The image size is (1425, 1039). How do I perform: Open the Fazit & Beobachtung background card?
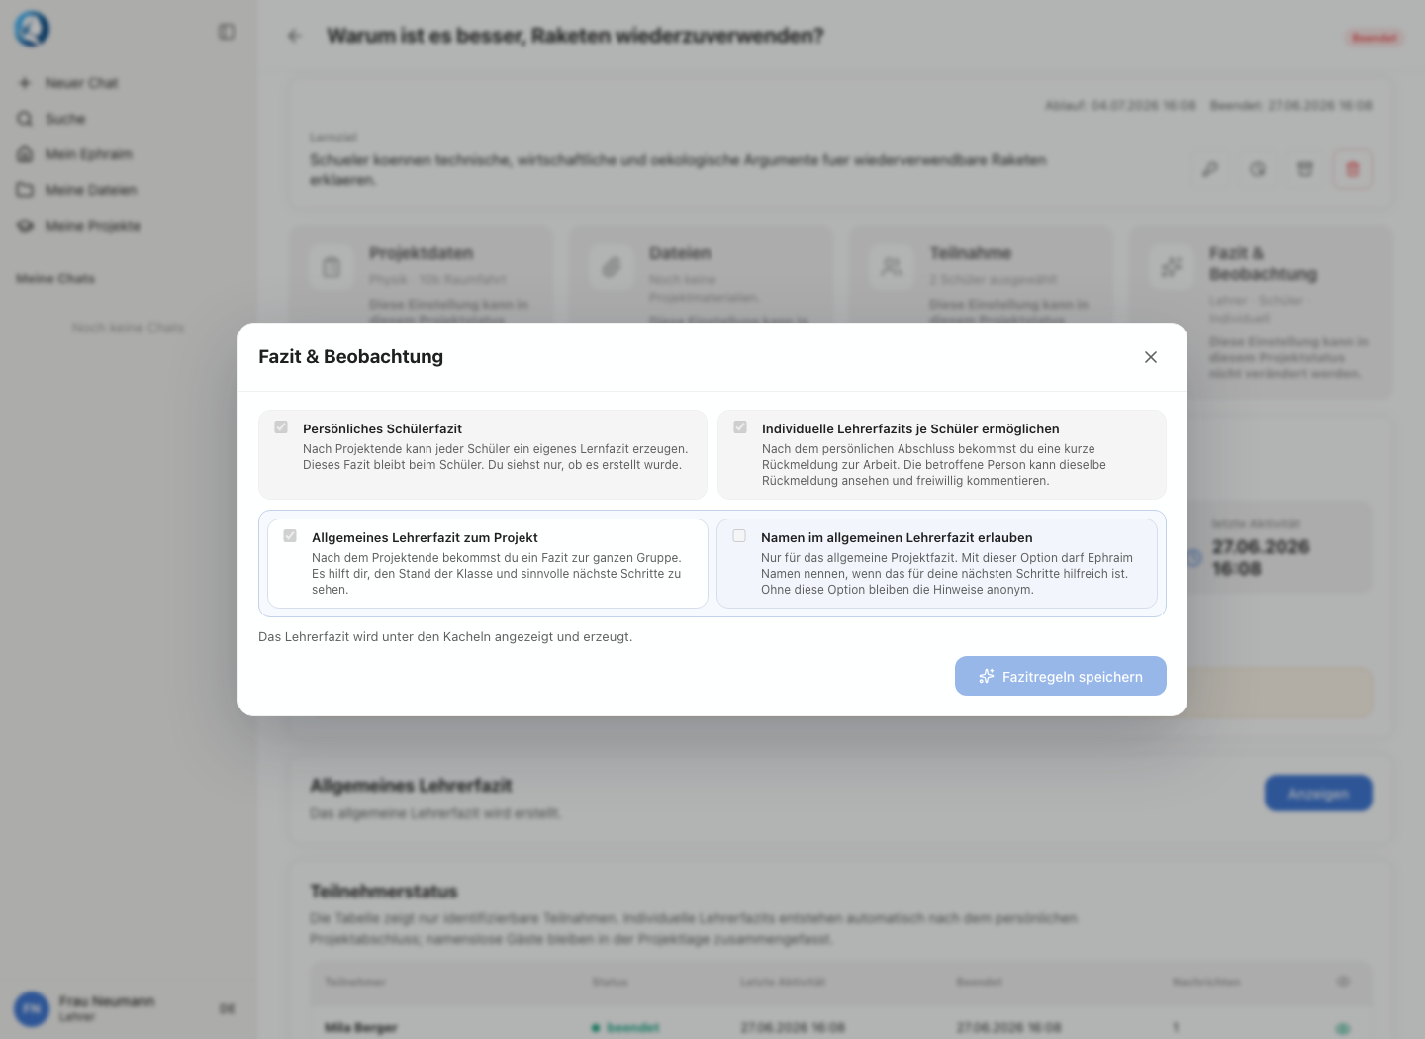click(x=1261, y=312)
